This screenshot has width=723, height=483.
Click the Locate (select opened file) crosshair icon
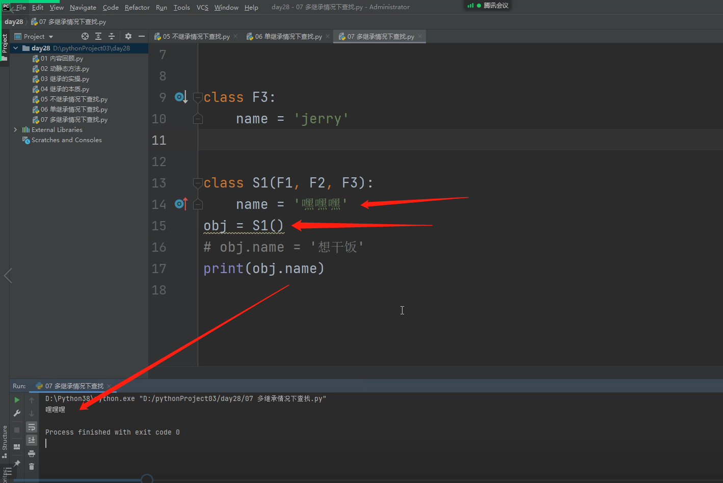click(x=85, y=36)
